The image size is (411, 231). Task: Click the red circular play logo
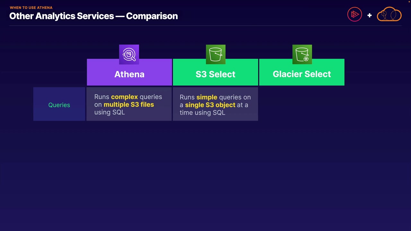coord(354,14)
